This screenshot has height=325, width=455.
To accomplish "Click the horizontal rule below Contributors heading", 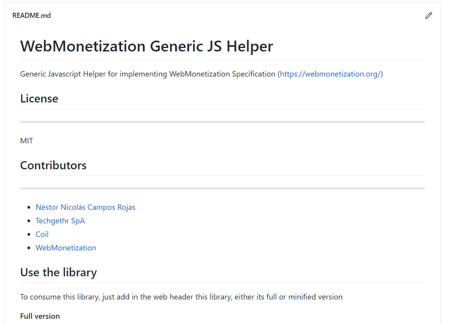I will 222,189.
